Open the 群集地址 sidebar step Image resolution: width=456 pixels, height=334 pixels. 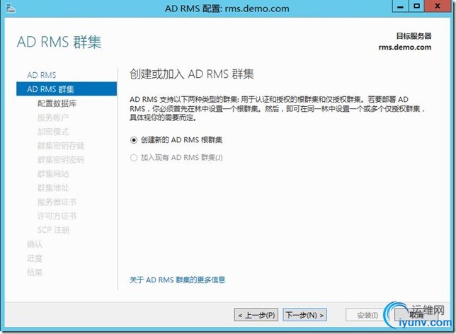coord(53,188)
